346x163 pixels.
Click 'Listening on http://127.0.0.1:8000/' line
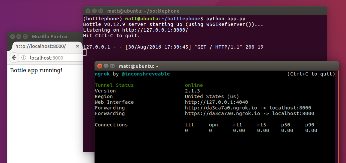coord(136,30)
